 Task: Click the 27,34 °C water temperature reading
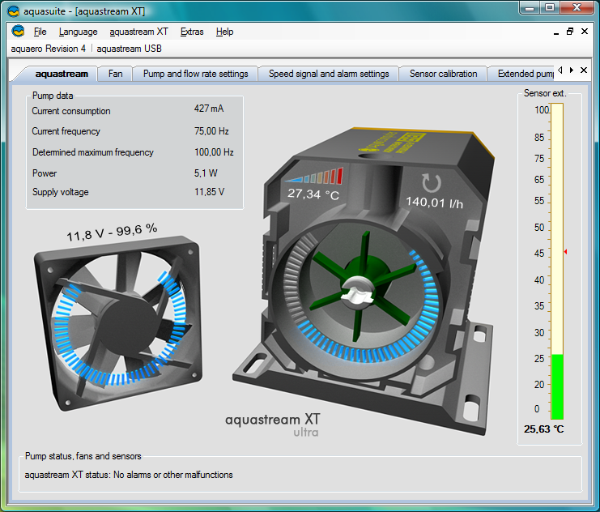click(x=313, y=194)
